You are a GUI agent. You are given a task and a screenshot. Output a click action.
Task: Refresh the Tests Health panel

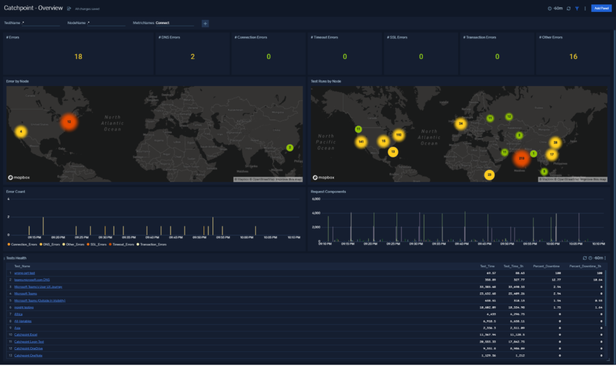[x=585, y=258]
